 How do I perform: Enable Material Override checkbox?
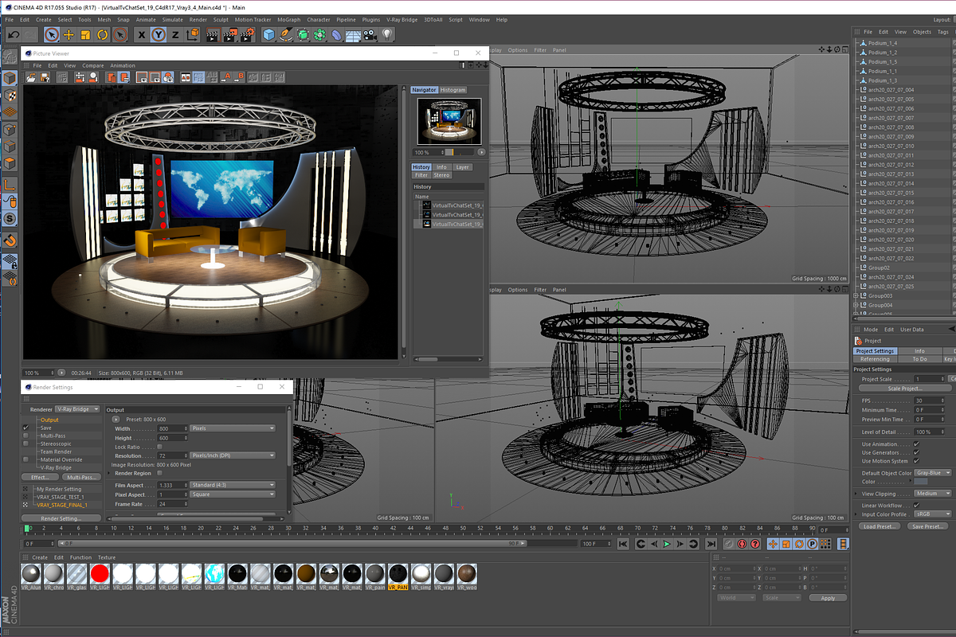(26, 459)
